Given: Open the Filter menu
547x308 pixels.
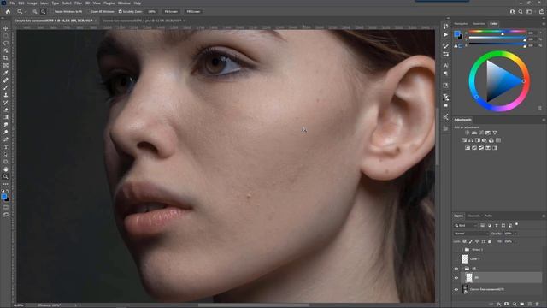Looking at the screenshot, I should click(78, 3).
